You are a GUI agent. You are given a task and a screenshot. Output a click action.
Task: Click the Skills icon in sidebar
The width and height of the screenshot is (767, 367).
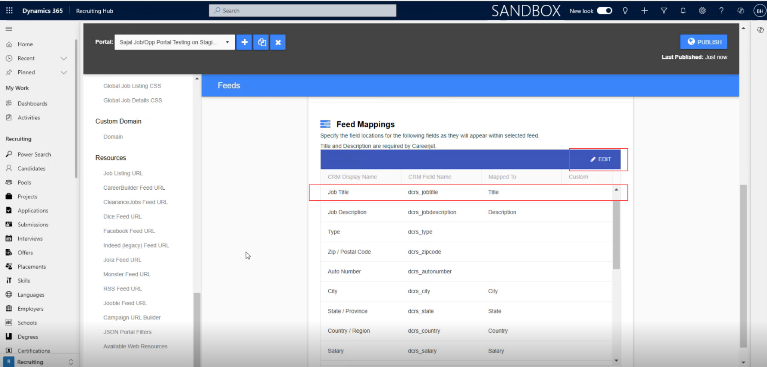tap(9, 280)
